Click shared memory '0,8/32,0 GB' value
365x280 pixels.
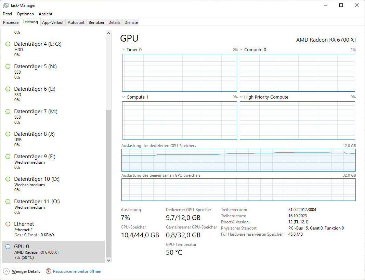pyautogui.click(x=183, y=235)
